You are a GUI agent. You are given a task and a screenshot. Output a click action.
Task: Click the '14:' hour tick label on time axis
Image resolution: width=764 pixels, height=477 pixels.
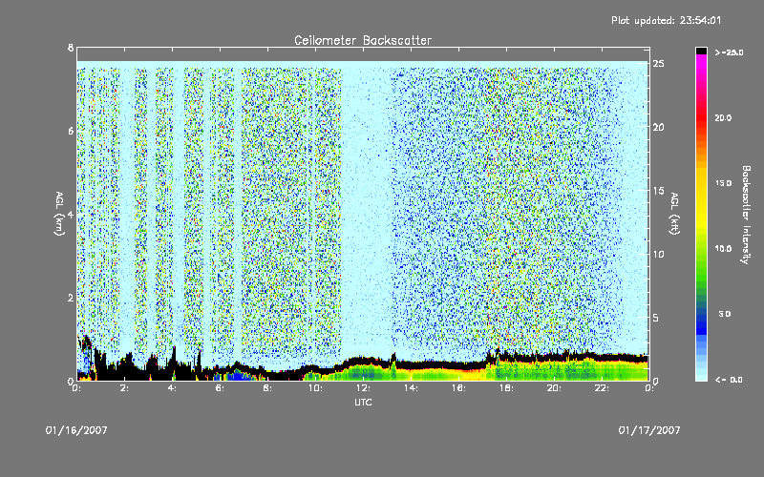tap(412, 388)
